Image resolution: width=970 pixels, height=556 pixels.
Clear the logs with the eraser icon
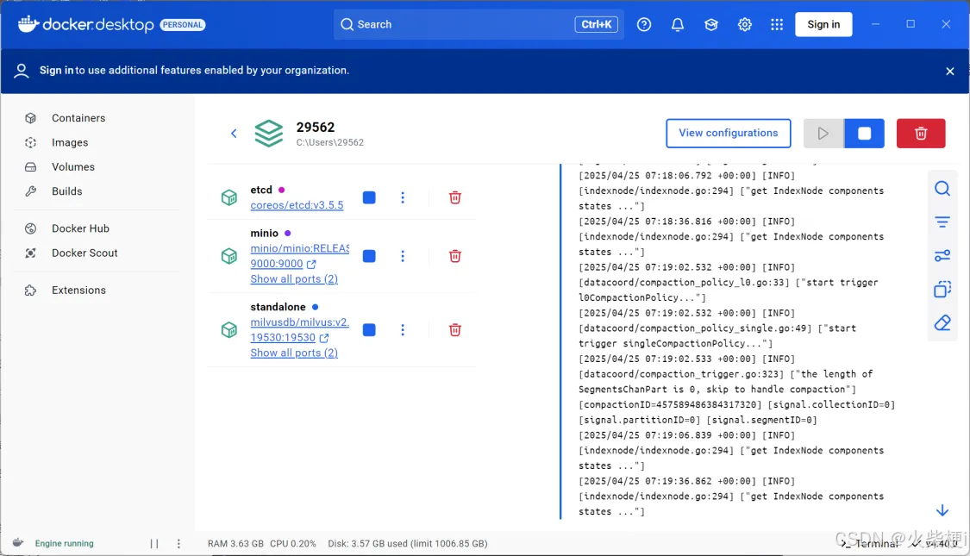(x=942, y=322)
